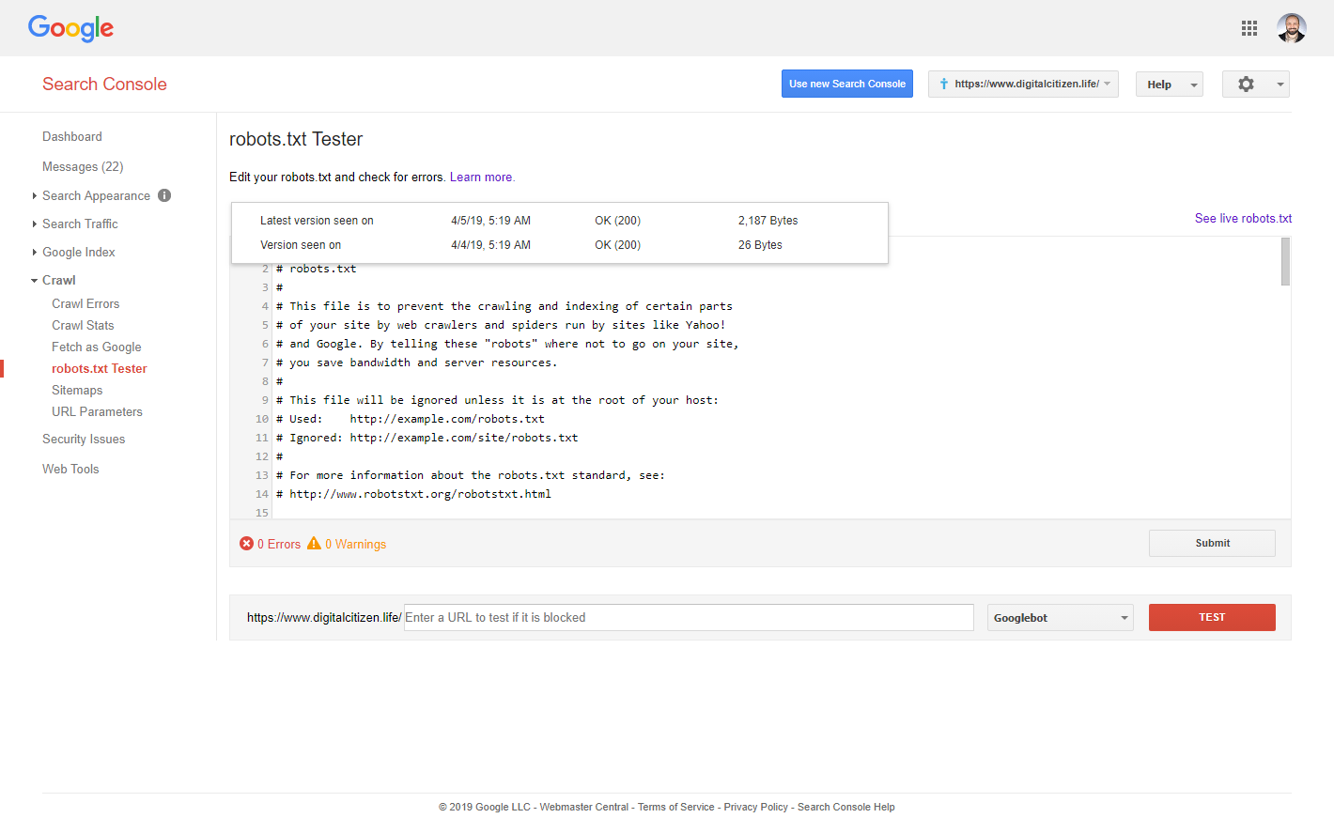Select robots.txt Tester in sidebar
The image size is (1334, 818).
pyautogui.click(x=100, y=368)
